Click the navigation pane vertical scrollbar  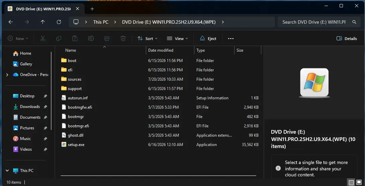point(51,91)
